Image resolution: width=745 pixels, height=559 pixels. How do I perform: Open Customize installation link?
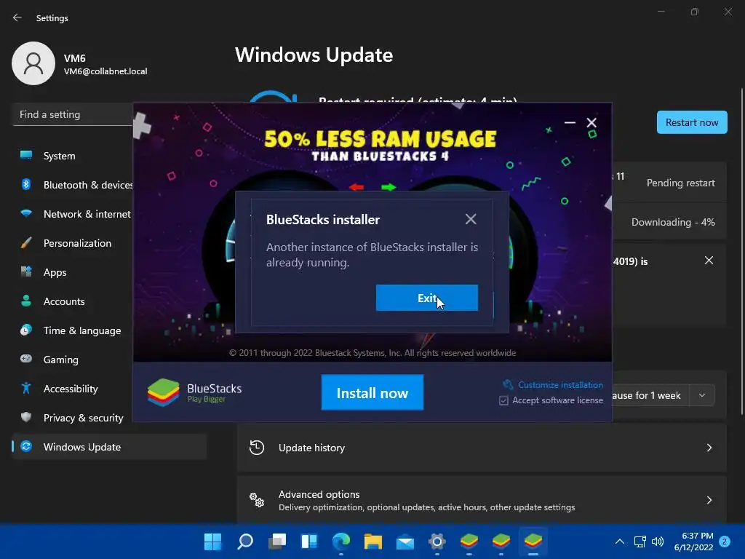[560, 384]
